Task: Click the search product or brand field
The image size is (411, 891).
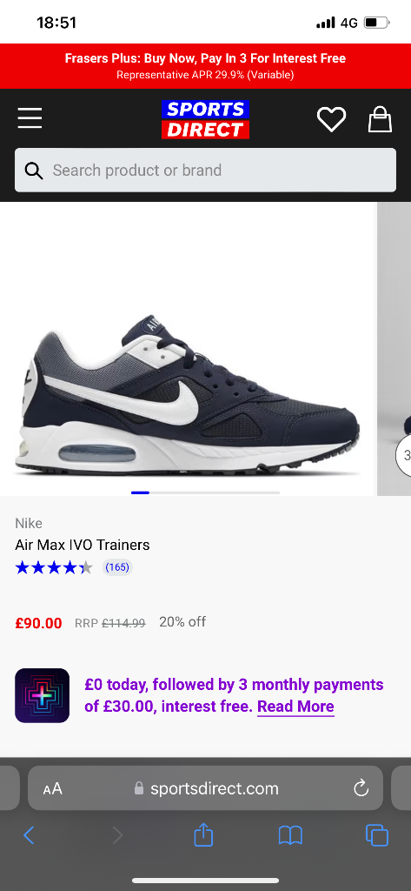Action: click(x=205, y=171)
